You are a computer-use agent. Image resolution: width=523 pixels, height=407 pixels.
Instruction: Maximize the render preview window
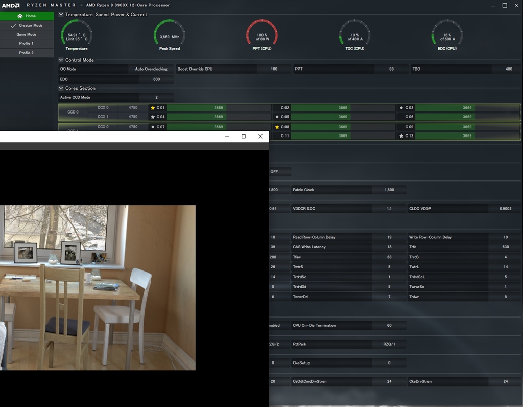pos(244,136)
